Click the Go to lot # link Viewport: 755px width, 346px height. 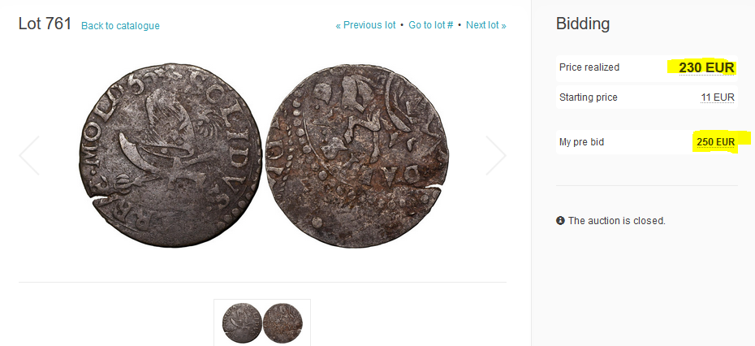(x=431, y=25)
